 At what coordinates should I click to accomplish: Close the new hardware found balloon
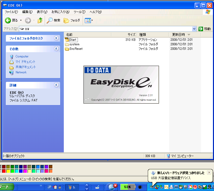[x=209, y=172]
